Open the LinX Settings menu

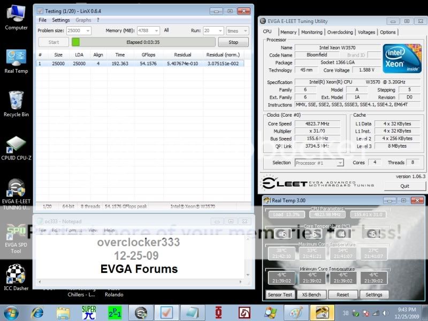(x=60, y=20)
